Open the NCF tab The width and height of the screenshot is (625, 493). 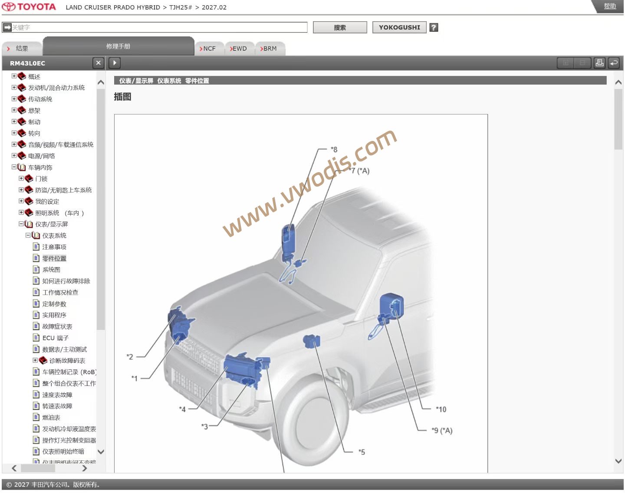(x=209, y=49)
